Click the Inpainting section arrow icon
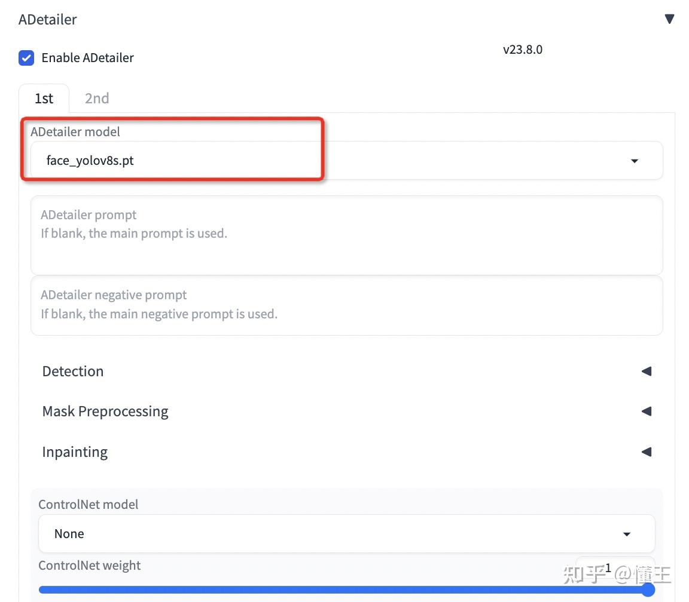Image resolution: width=689 pixels, height=602 pixels. click(646, 452)
